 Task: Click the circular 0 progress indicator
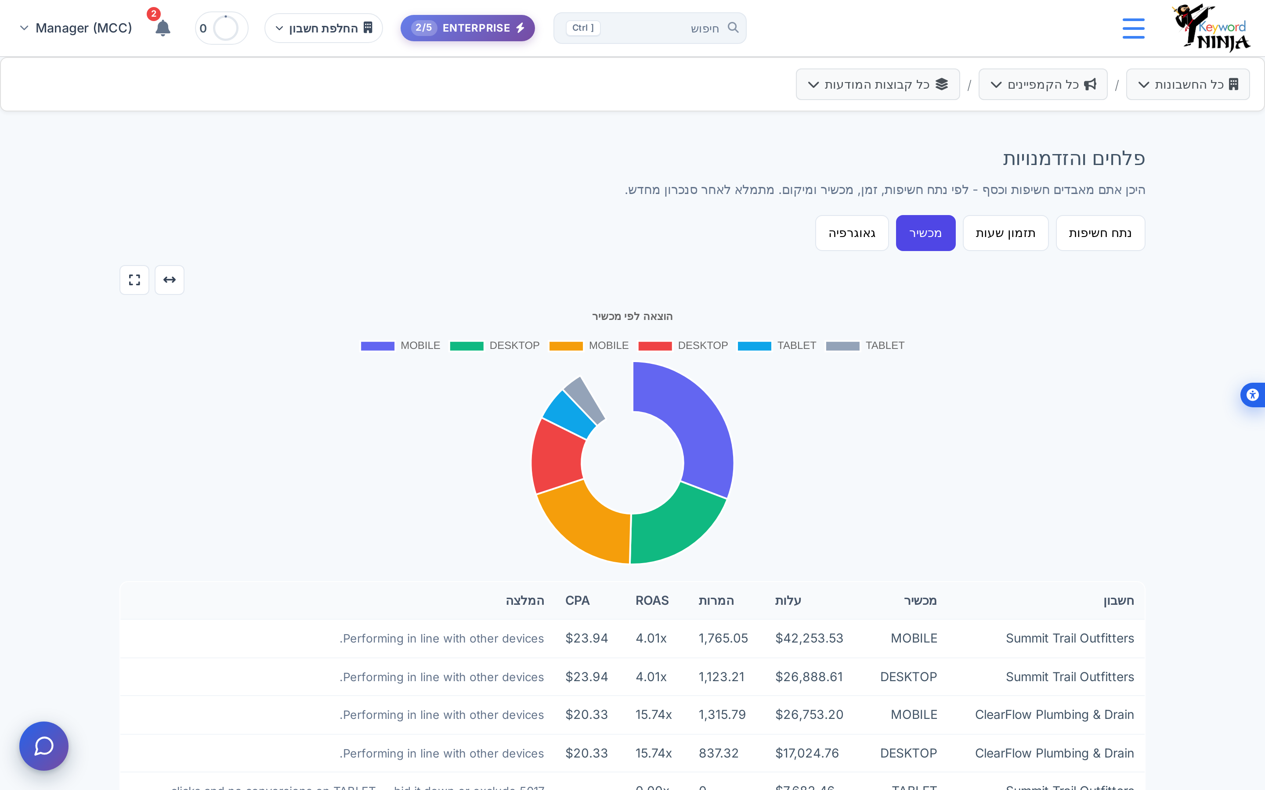pos(222,28)
